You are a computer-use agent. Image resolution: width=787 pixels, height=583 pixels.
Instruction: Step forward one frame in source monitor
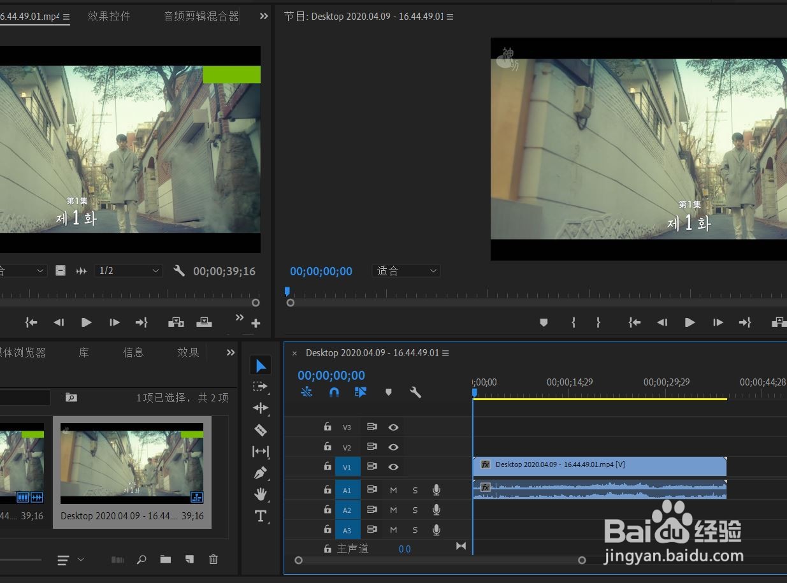pyautogui.click(x=115, y=322)
